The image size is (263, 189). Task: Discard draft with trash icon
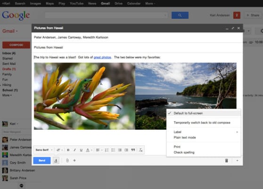click(226, 160)
